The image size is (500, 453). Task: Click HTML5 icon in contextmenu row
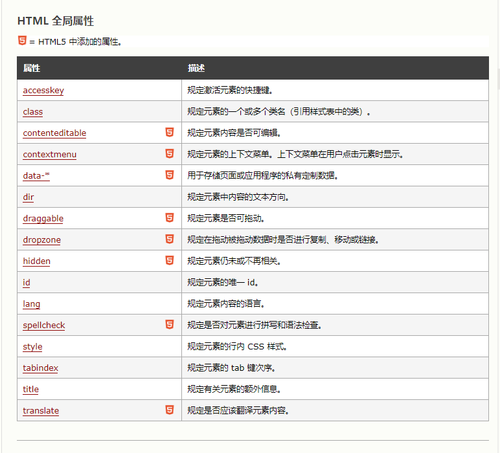click(x=170, y=153)
